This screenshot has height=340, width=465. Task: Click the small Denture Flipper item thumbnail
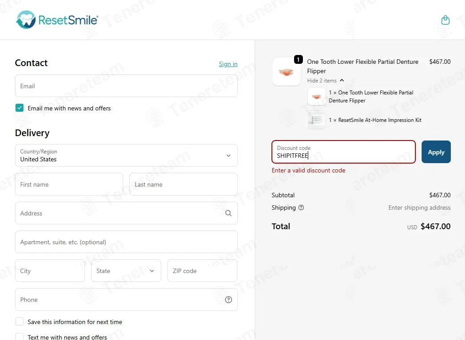pos(317,96)
